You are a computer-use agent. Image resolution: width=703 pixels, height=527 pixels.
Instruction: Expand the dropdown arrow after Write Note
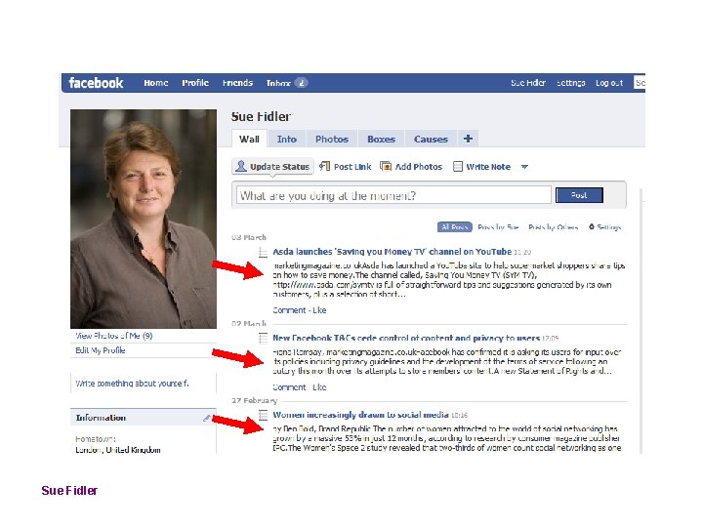[x=524, y=167]
